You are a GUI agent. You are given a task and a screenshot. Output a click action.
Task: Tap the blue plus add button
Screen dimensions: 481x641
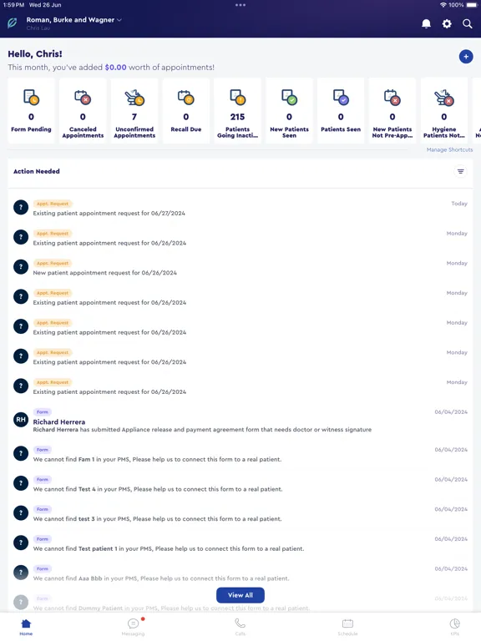coord(466,57)
